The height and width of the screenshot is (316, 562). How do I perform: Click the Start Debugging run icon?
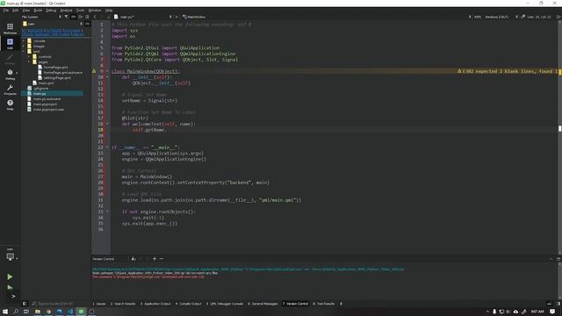click(x=10, y=287)
